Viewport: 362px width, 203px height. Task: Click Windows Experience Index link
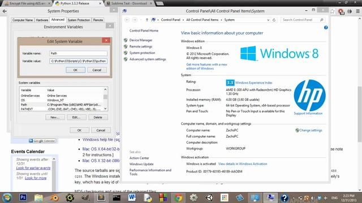(253, 83)
